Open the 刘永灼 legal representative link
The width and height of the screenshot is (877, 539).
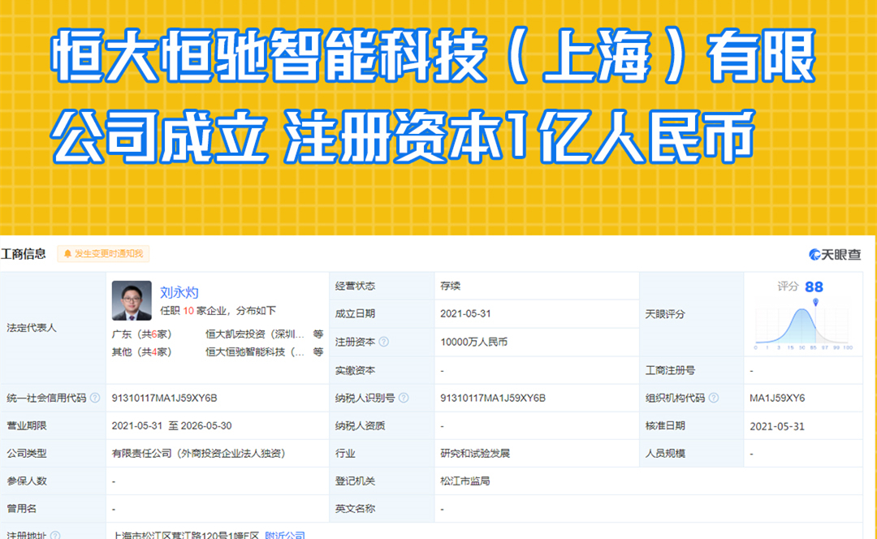[x=179, y=292]
